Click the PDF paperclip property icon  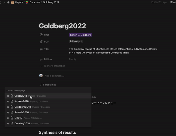tap(41, 41)
